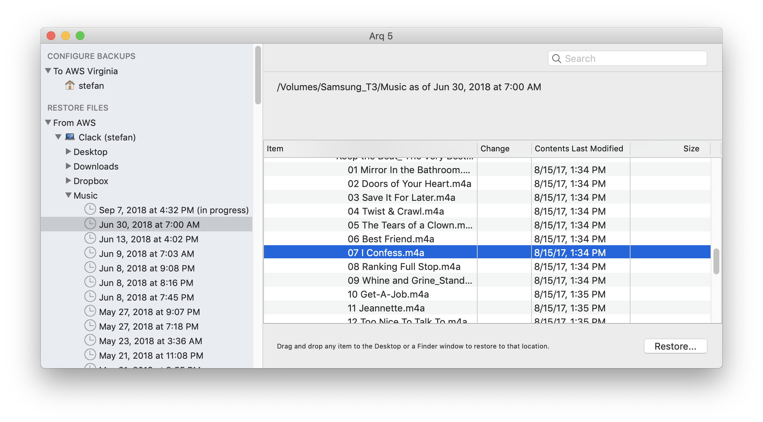763x422 pixels.
Task: Select 11 Jeannette.m4a
Action: click(x=487, y=308)
